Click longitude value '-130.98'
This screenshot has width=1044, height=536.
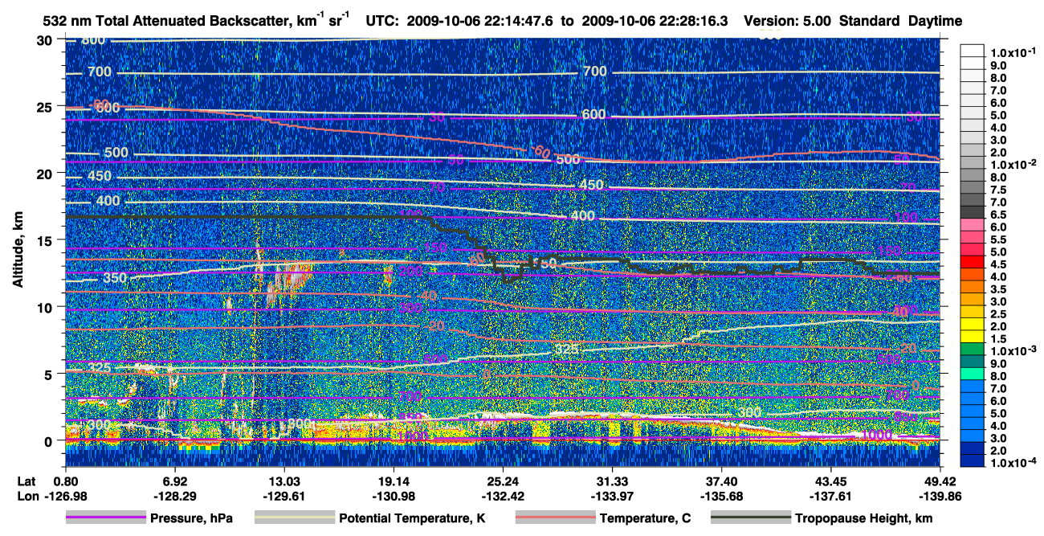[x=393, y=496]
